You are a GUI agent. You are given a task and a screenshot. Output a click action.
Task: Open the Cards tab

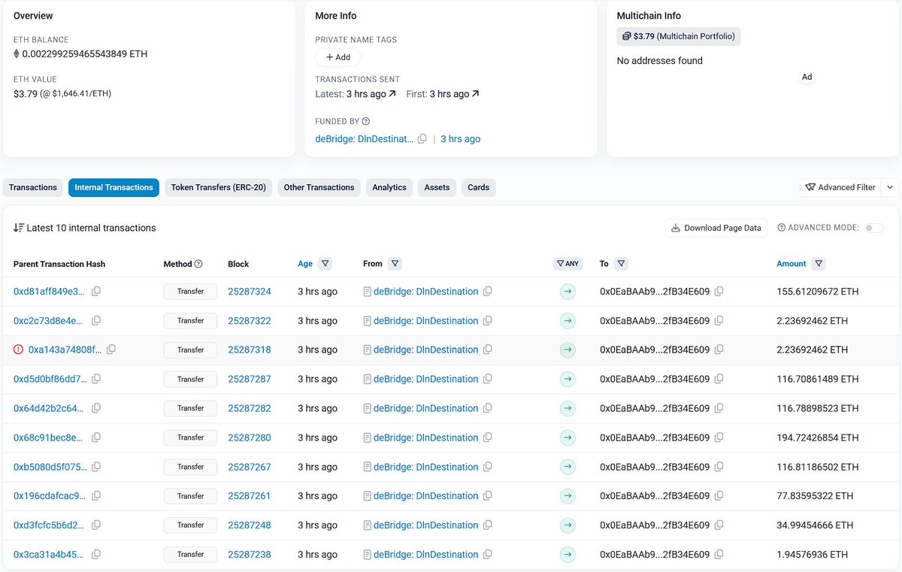coord(479,187)
